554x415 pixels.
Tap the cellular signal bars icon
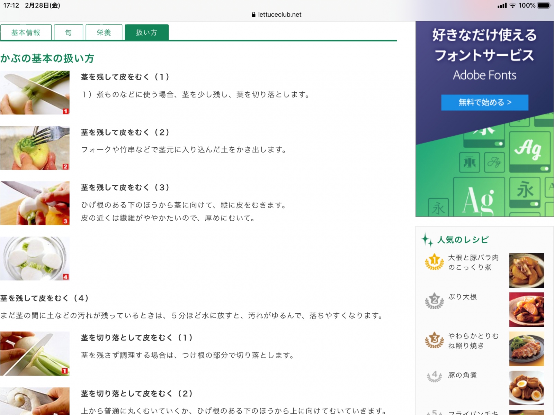click(x=502, y=6)
